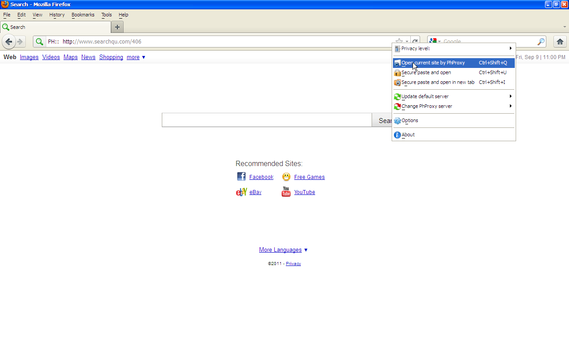Click the Free Games smiley icon

pos(286,177)
